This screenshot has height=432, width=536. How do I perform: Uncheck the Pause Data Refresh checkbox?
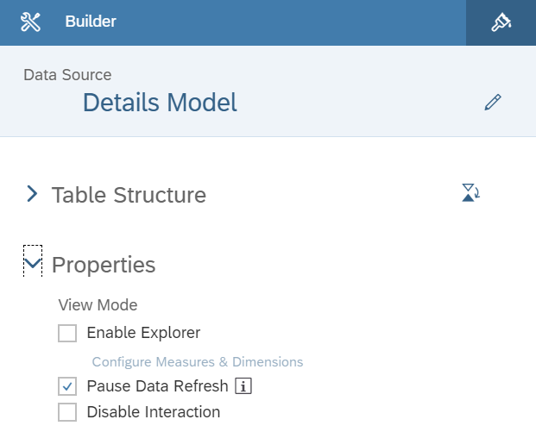[67, 386]
